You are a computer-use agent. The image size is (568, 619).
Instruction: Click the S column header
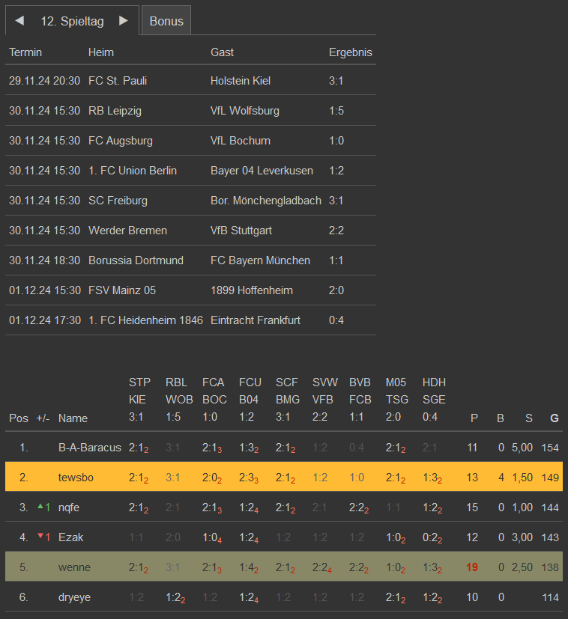pos(528,418)
